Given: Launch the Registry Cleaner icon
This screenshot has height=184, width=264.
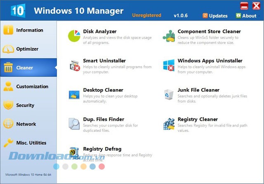Looking at the screenshot, I should (x=169, y=124).
